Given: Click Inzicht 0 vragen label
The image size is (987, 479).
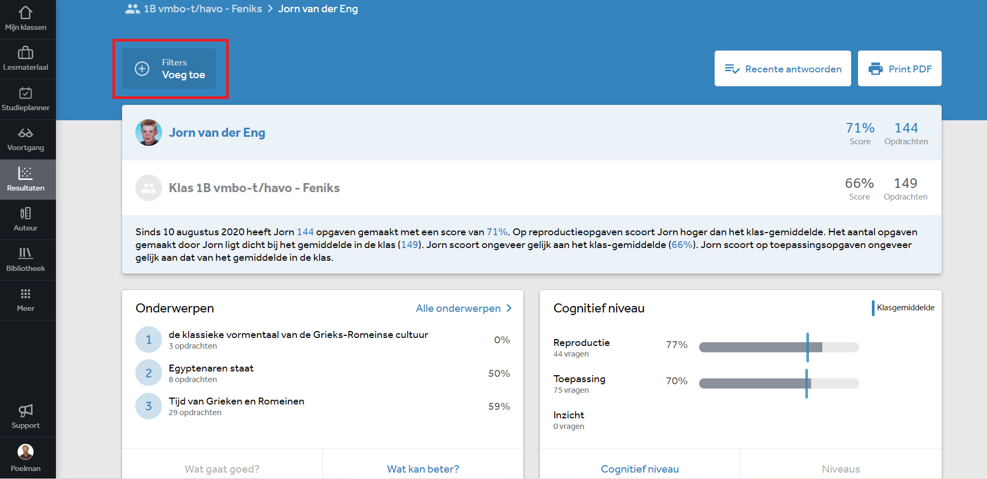Looking at the screenshot, I should [x=569, y=420].
